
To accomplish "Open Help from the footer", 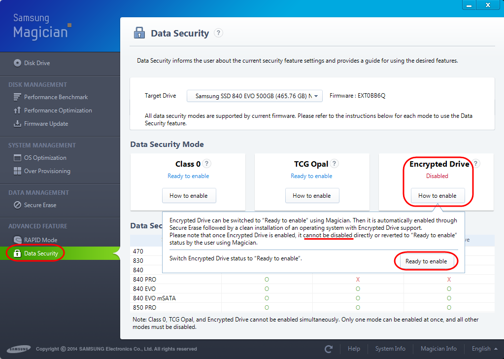I will [354, 349].
